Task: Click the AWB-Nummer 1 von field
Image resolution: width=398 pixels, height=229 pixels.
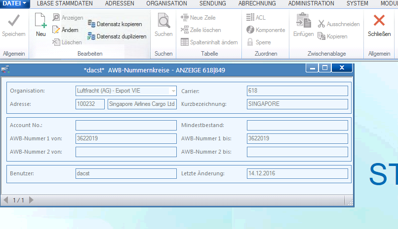Action: [x=126, y=138]
